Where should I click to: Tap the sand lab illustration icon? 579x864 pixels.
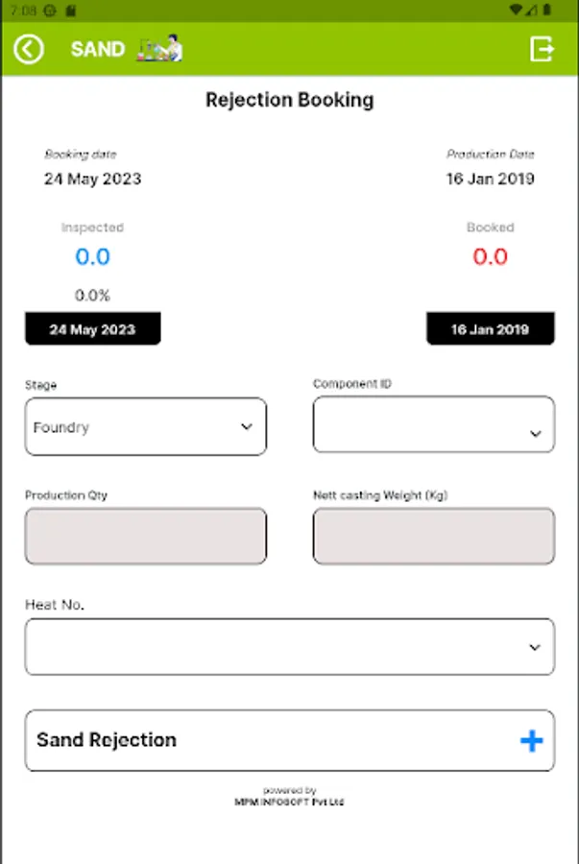(160, 48)
